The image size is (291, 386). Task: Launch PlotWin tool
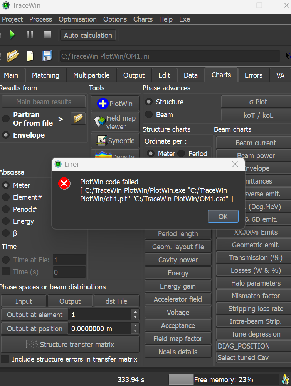pos(115,104)
